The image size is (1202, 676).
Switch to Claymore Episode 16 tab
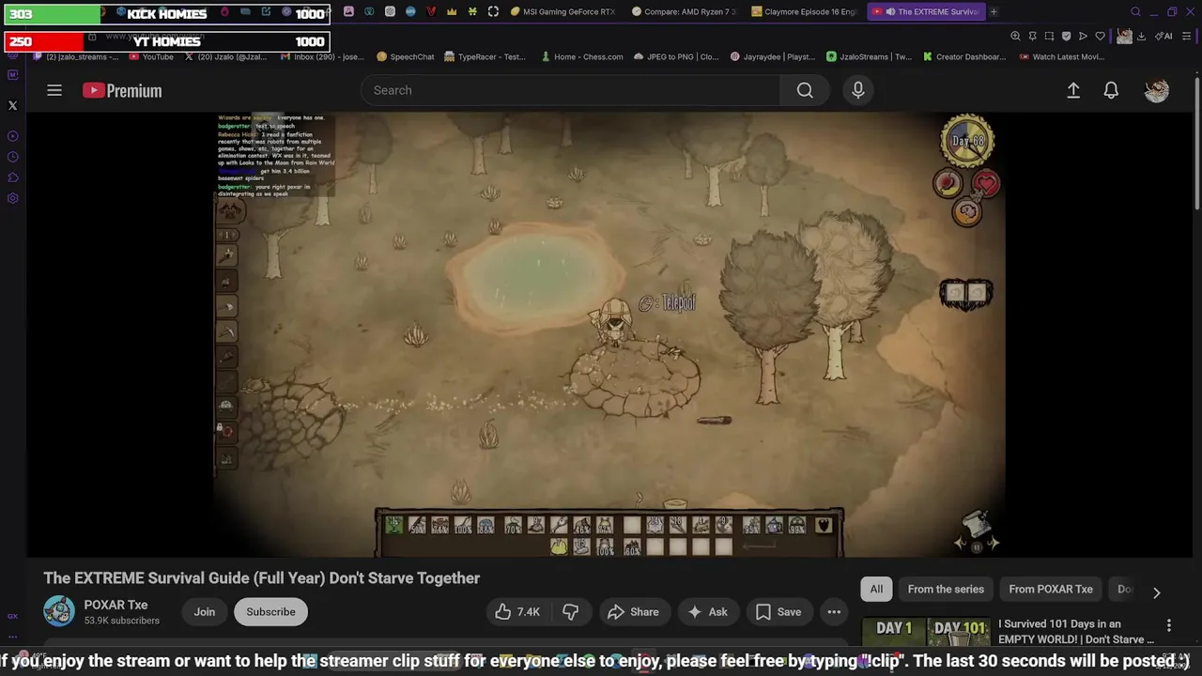(804, 11)
